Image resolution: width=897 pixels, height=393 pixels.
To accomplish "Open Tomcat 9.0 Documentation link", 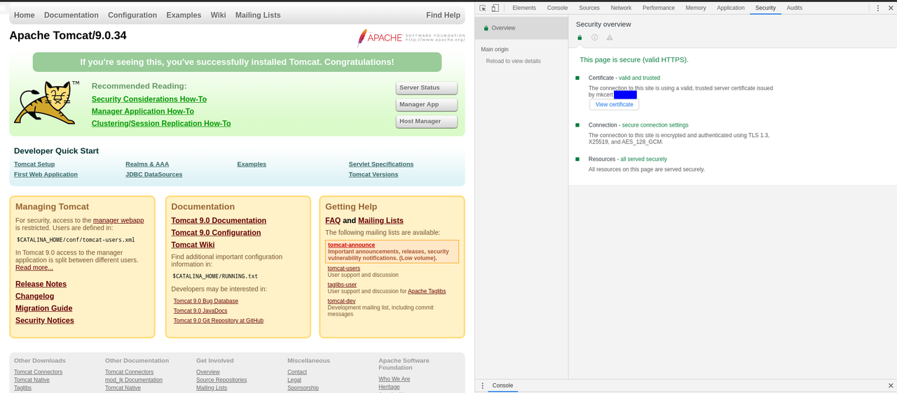I will (219, 221).
